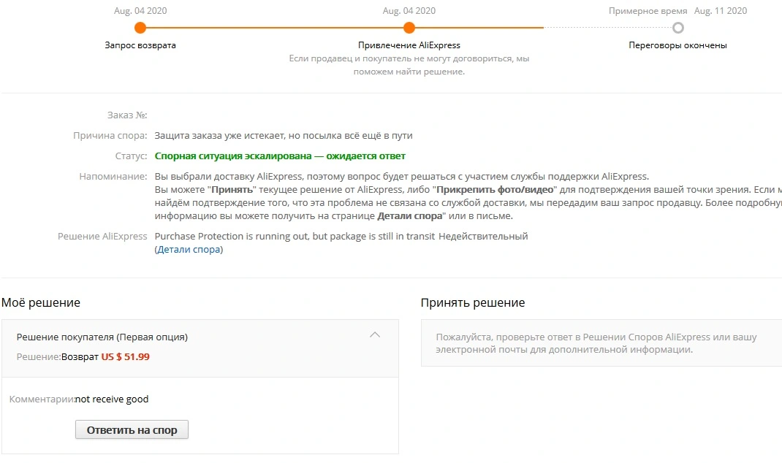Click 'Purchase Protection is running out' text

pos(232,236)
